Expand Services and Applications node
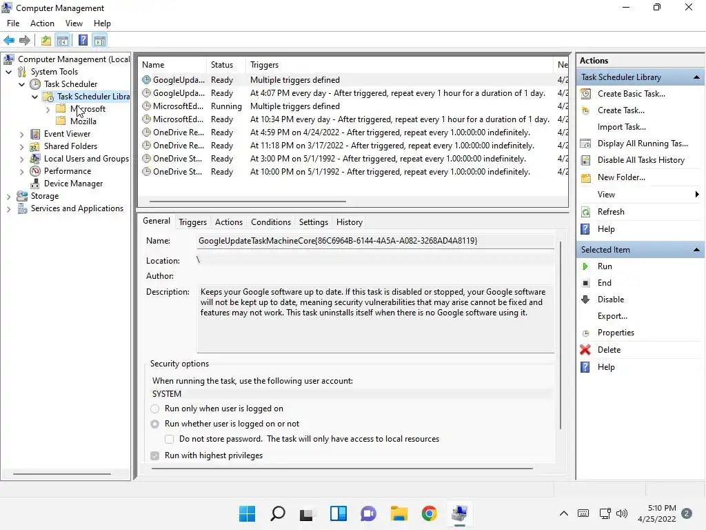Viewport: 706px width, 530px height. point(8,208)
